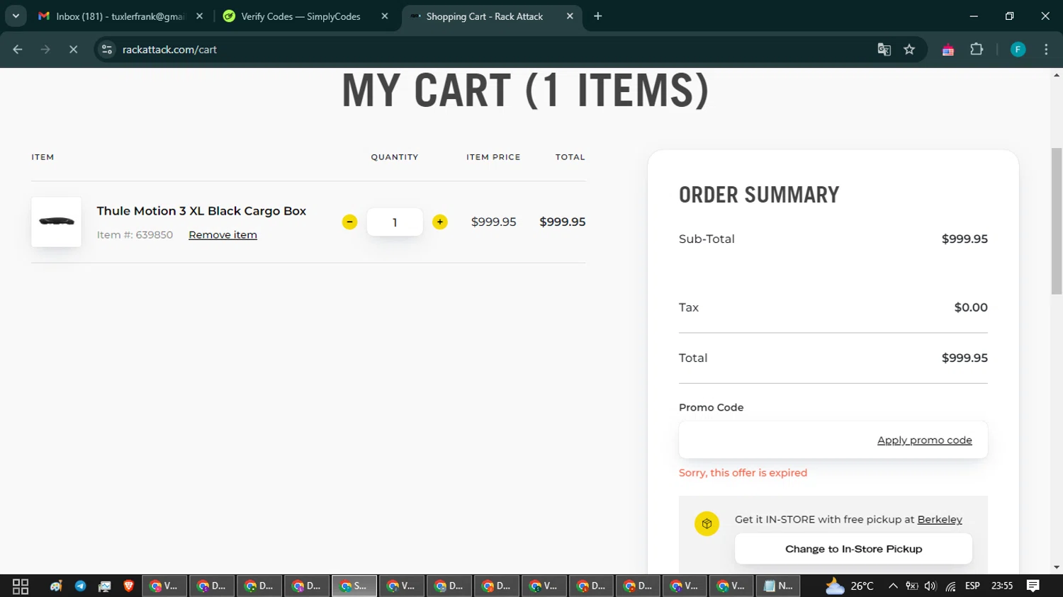Open the Thule Motion 3 XL product thumbnail
1063x597 pixels.
coord(57,222)
